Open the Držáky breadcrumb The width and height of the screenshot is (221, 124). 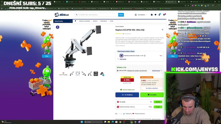pyautogui.click(x=111, y=21)
